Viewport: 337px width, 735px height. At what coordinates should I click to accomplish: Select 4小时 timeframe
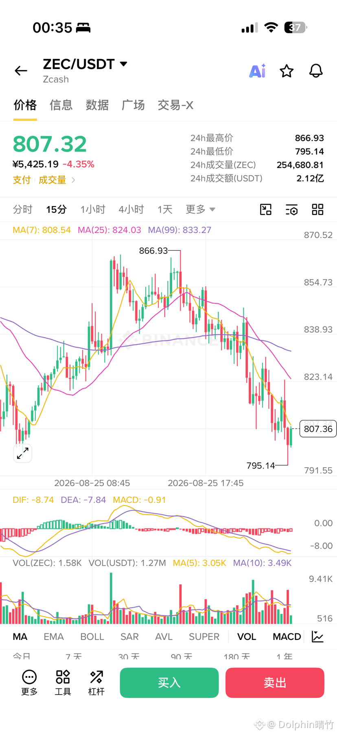[x=131, y=209]
